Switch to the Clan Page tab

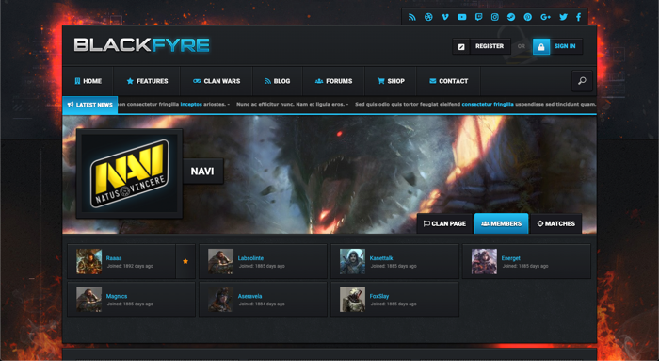coord(444,223)
